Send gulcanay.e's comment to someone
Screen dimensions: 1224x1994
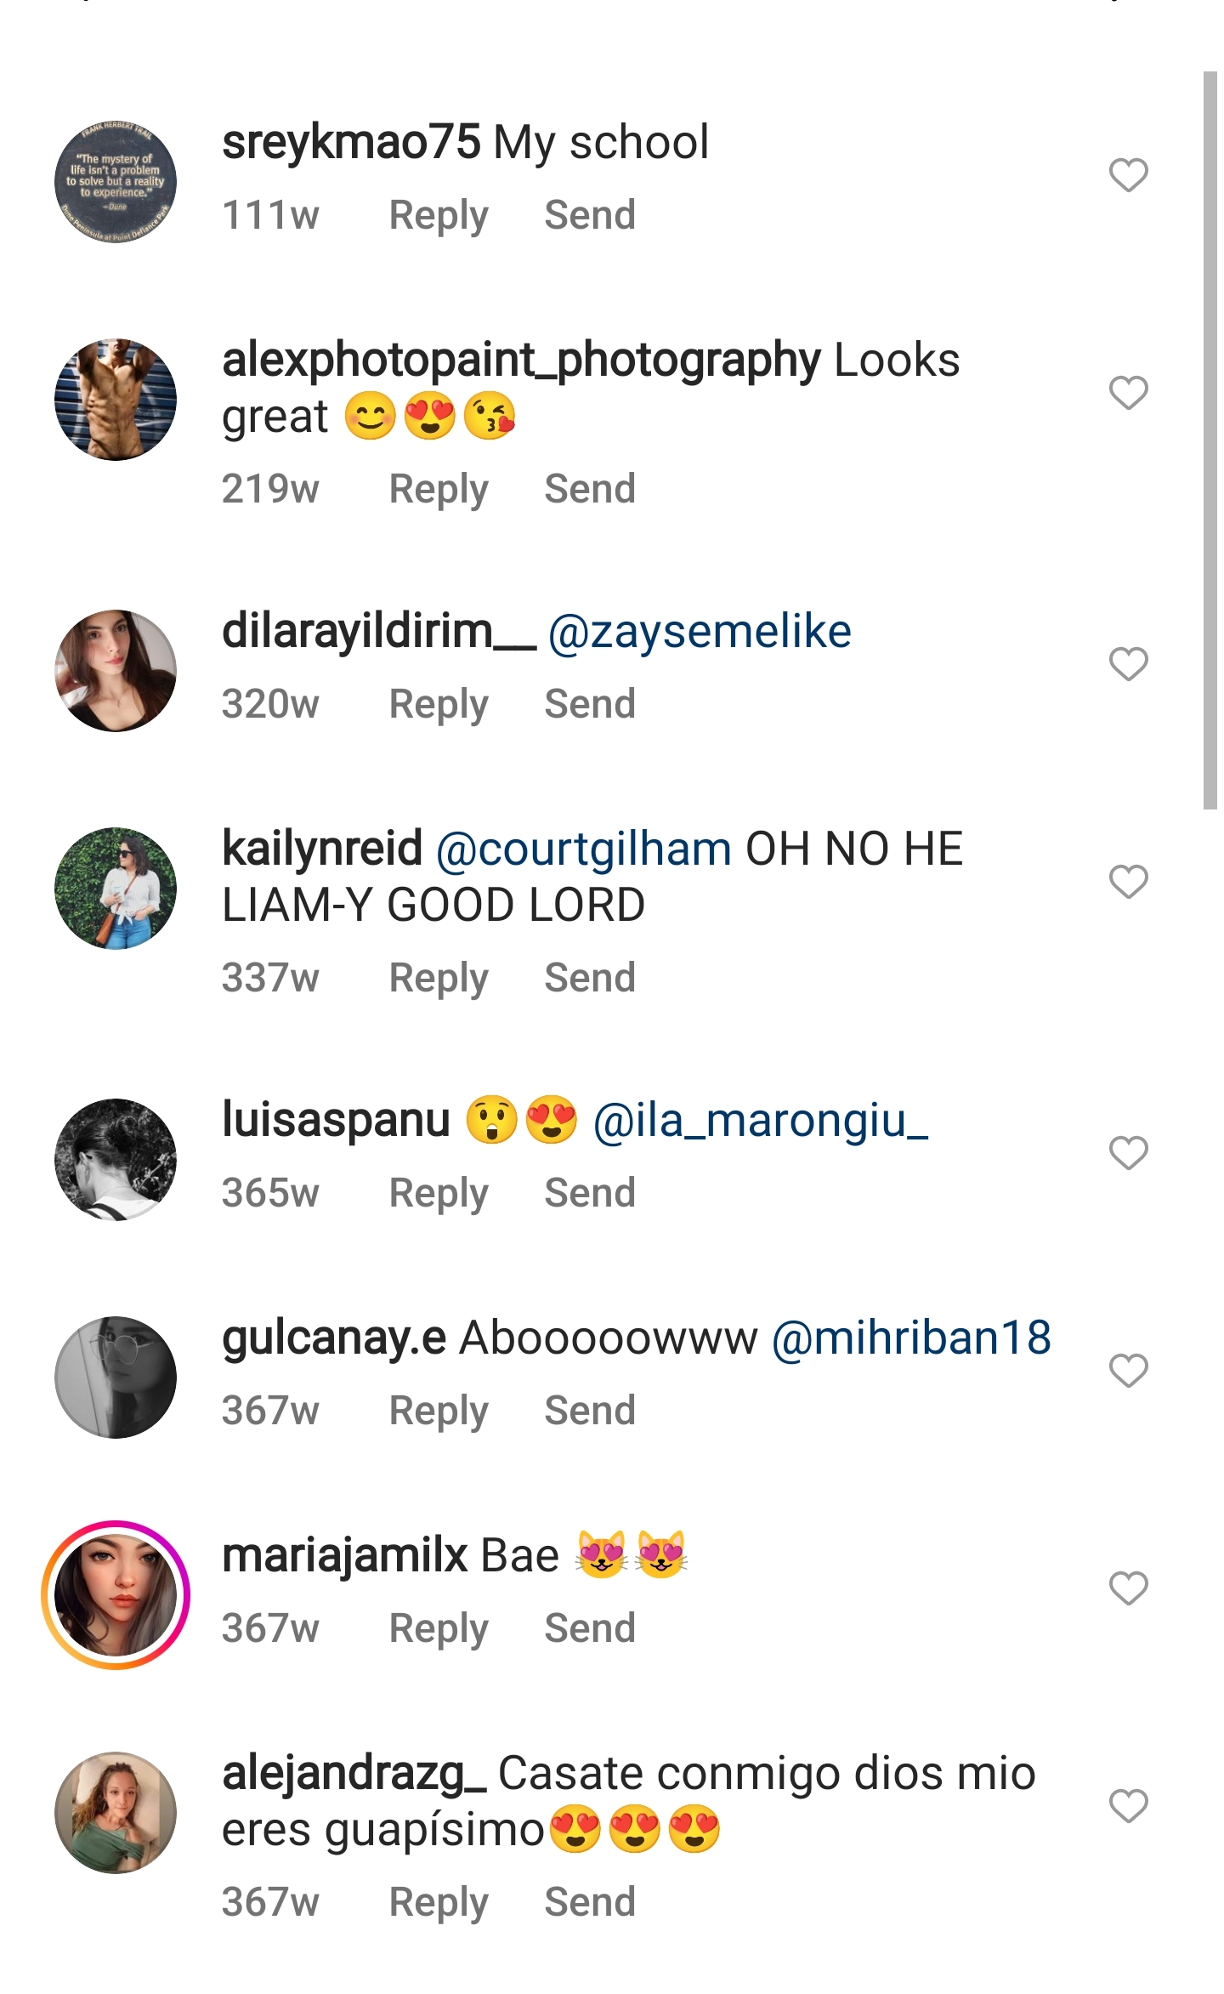(x=590, y=1411)
